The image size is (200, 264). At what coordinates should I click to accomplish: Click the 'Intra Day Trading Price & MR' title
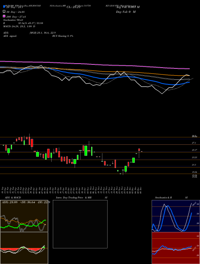point(74,198)
